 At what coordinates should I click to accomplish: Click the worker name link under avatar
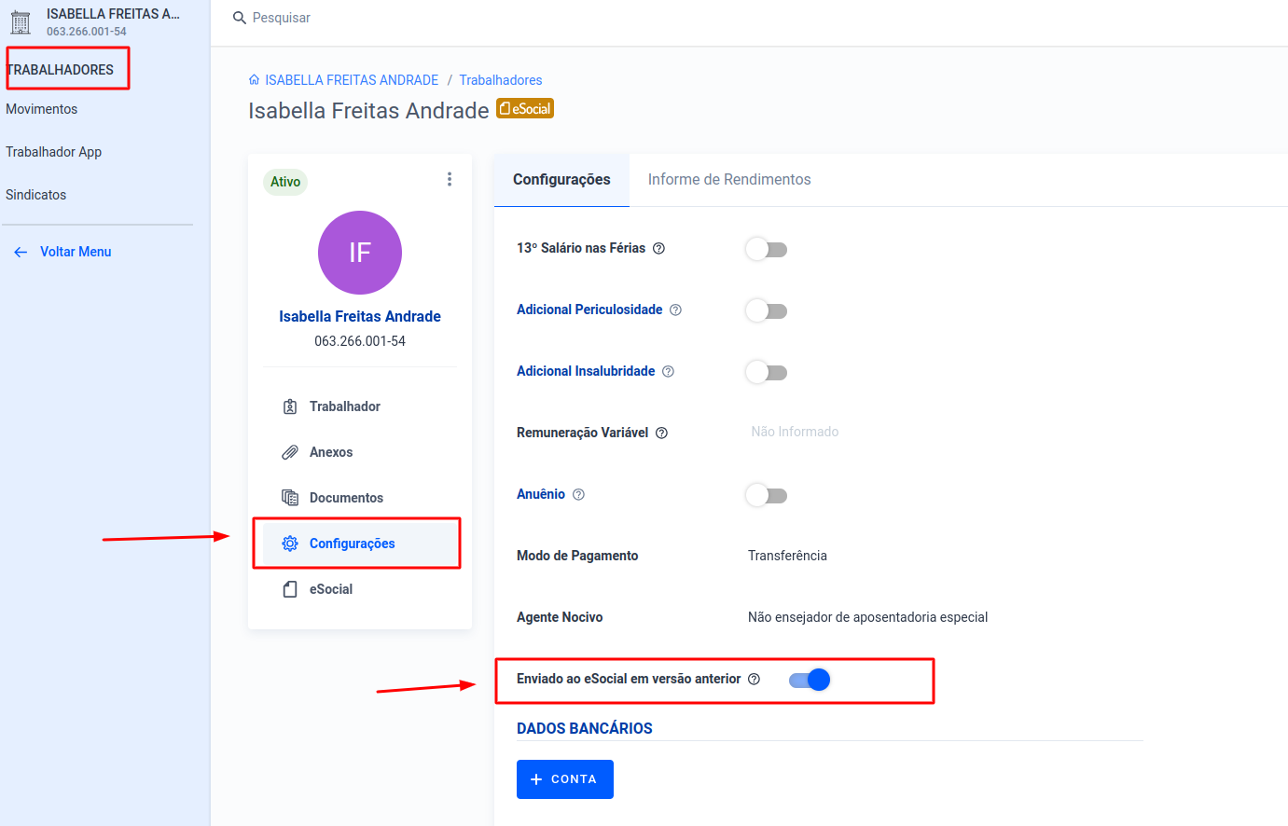360,316
